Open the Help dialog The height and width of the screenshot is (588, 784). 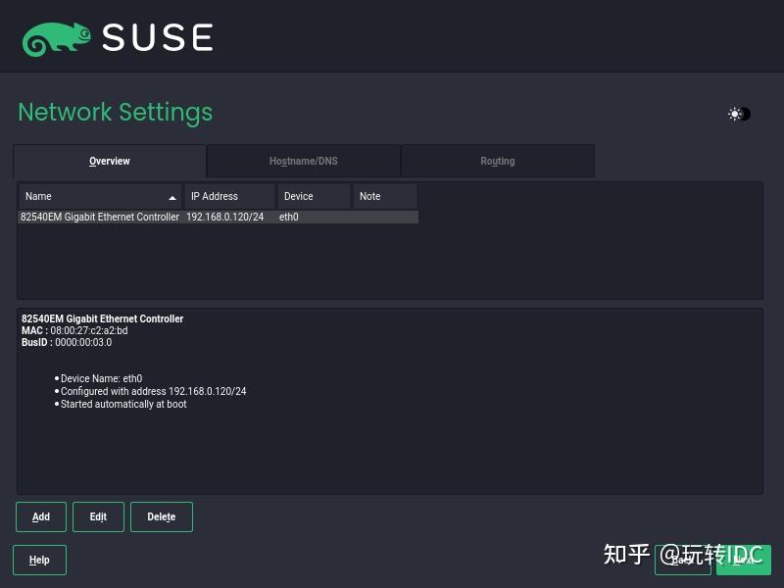pos(39,560)
